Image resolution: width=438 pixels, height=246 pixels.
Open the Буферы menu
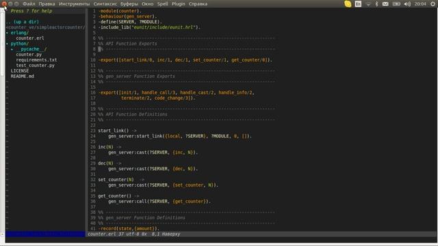pos(129,4)
